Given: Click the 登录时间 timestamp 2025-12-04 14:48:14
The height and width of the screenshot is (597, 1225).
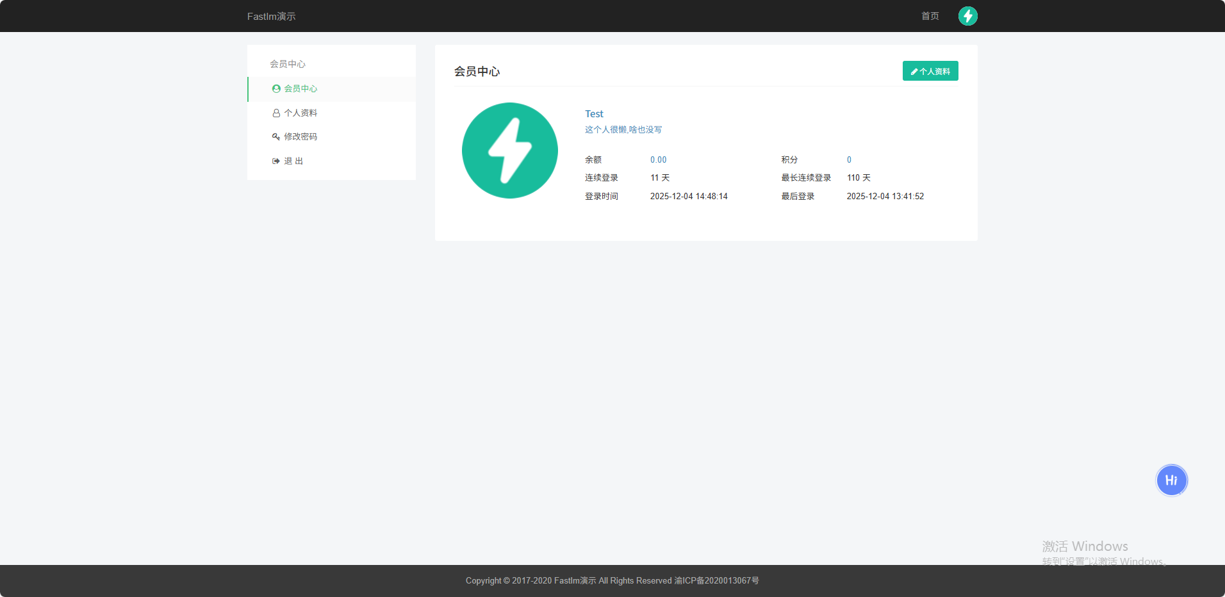Looking at the screenshot, I should pos(689,197).
